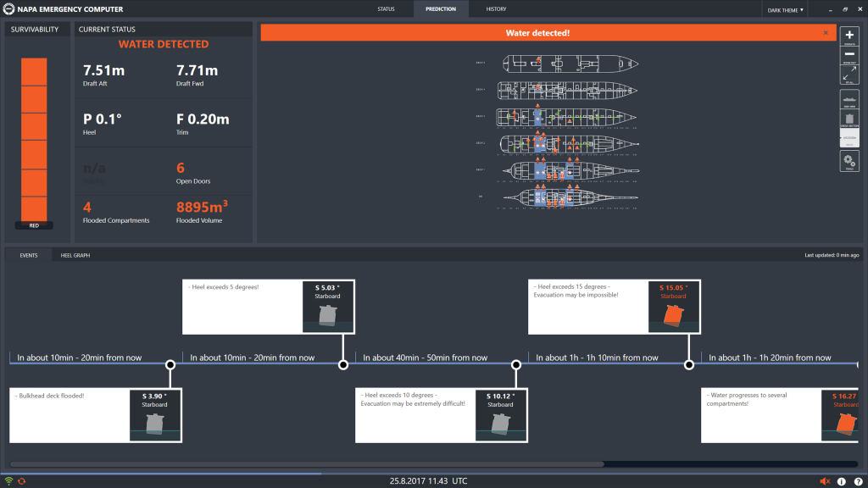This screenshot has height=488, width=868.
Task: Show the Events tab
Action: pyautogui.click(x=29, y=255)
